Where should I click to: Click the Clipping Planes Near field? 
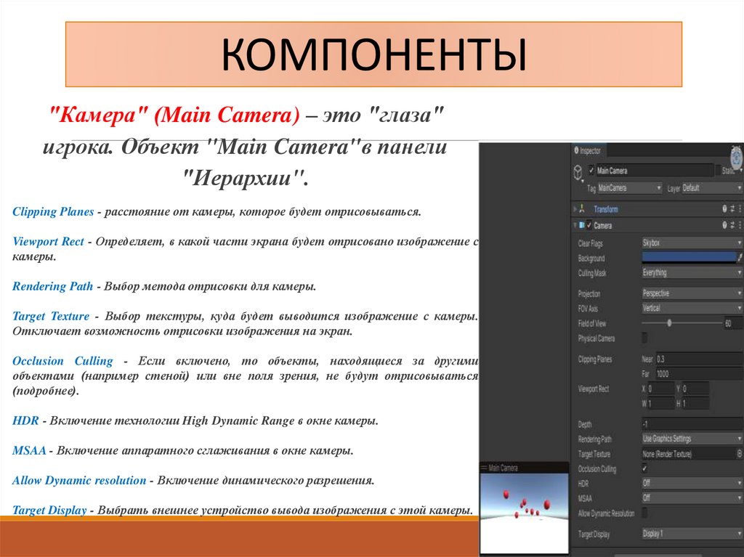[700, 359]
